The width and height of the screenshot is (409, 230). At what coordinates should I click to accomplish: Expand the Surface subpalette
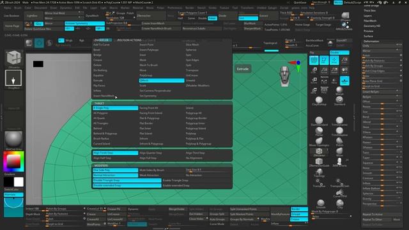(368, 36)
